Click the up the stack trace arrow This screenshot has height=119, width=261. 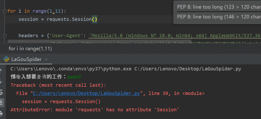coord(1,71)
